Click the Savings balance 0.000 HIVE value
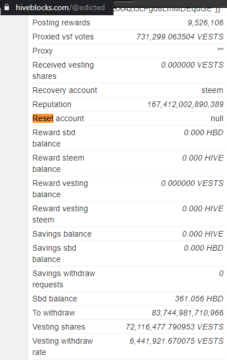Viewport: 227px width, 360px height. [203, 234]
